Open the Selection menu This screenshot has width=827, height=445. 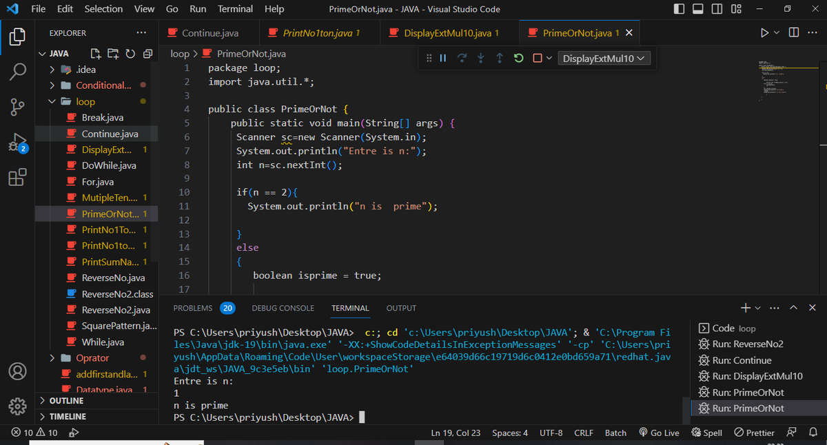103,9
